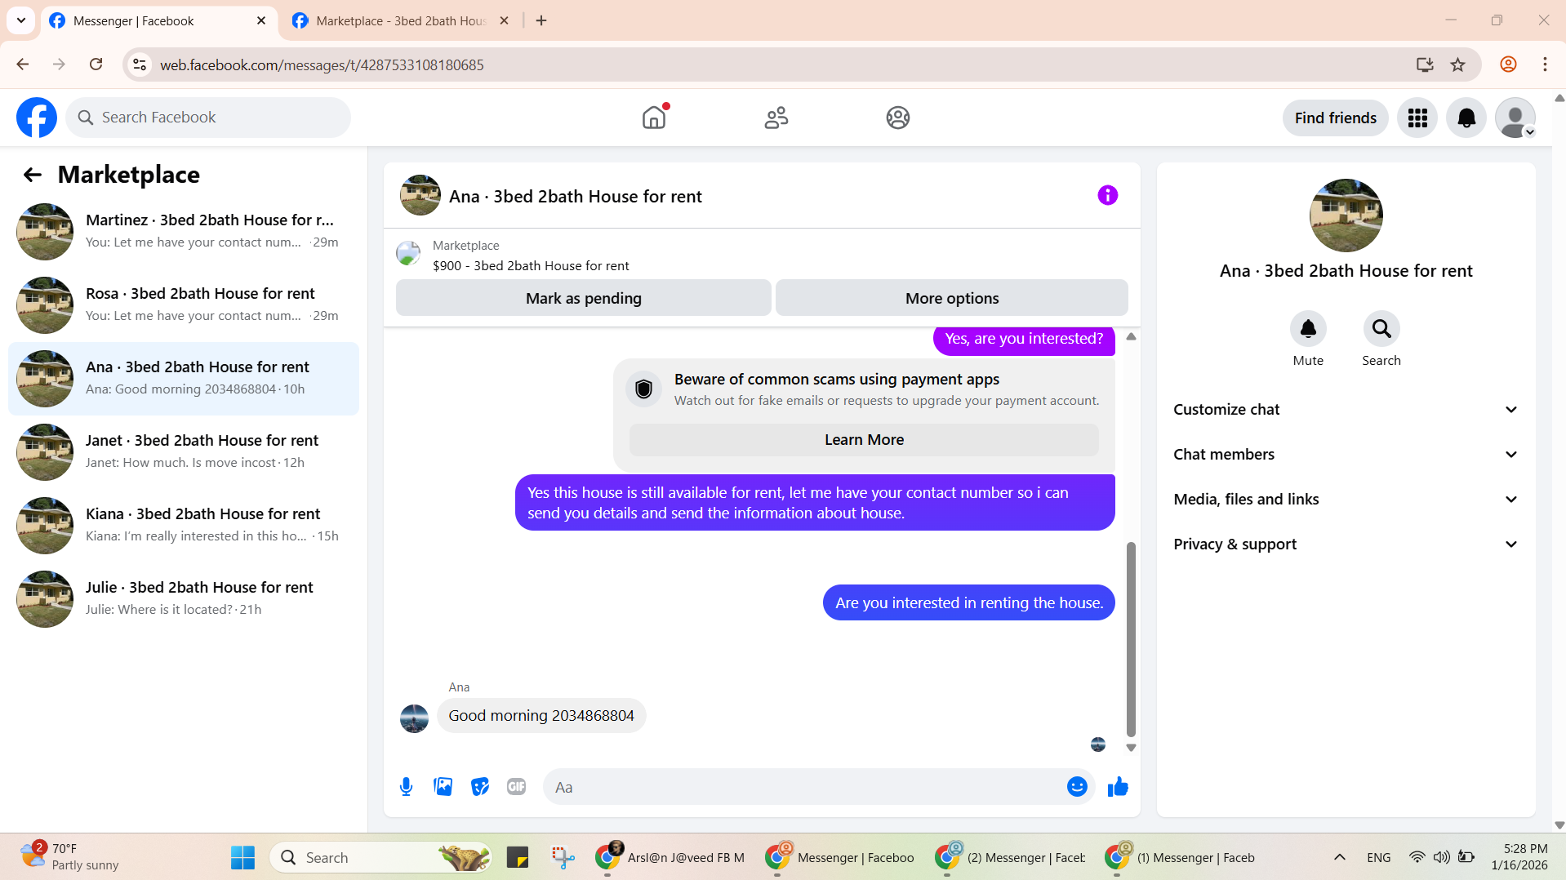
Task: Open the Facebook home logo
Action: [37, 118]
